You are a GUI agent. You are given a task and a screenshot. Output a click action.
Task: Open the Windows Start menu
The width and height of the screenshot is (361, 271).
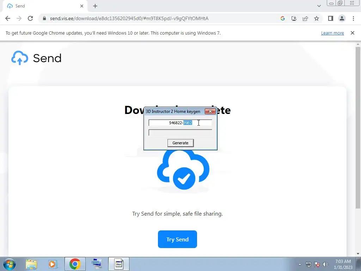click(x=9, y=264)
